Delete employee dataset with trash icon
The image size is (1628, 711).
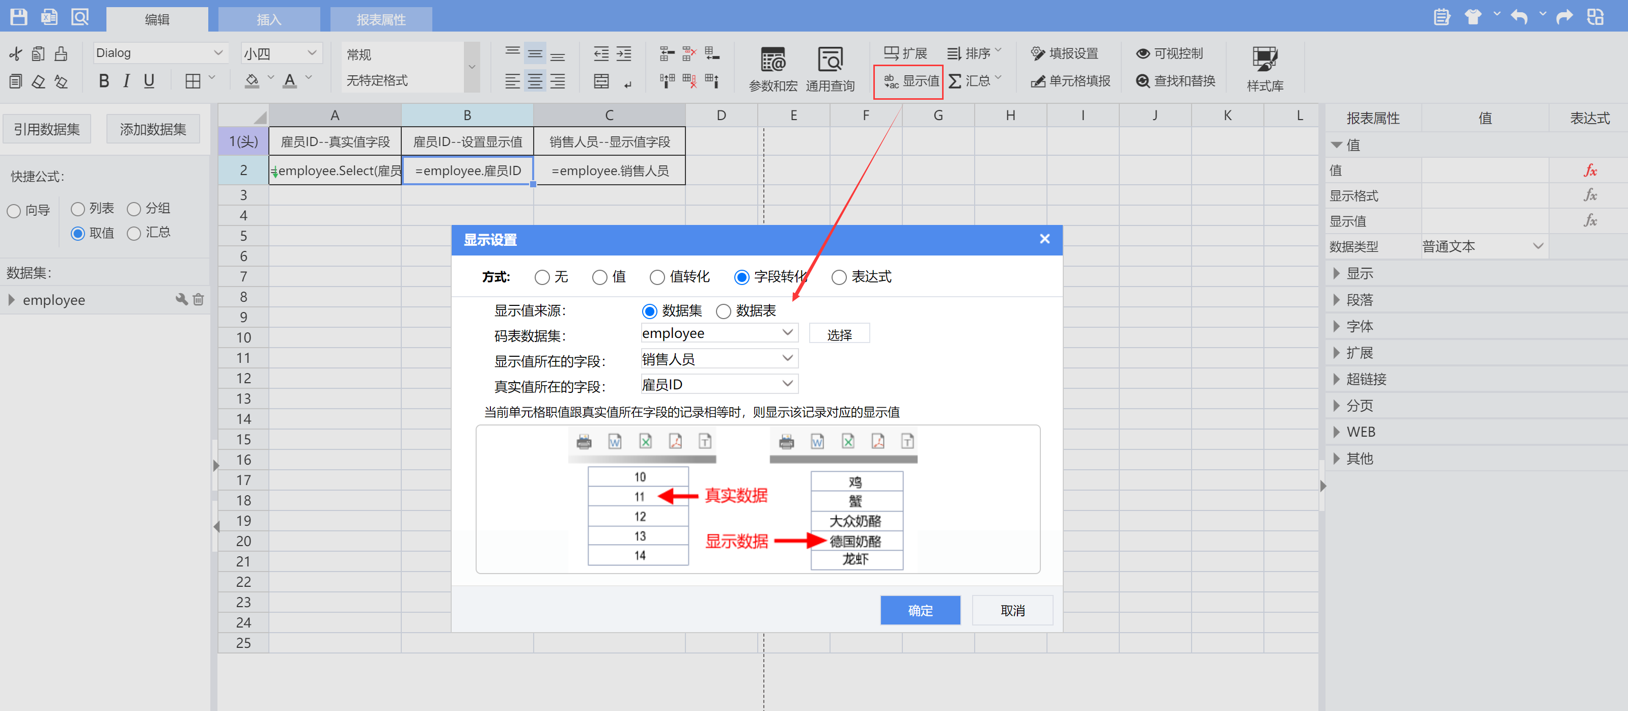pyautogui.click(x=199, y=299)
